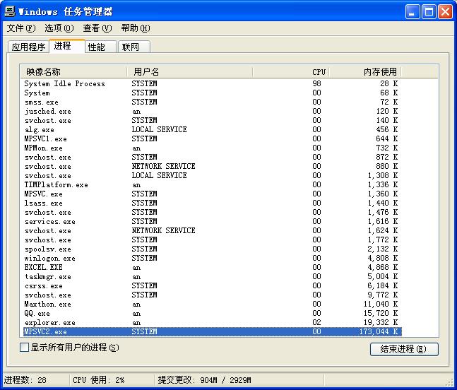
Task: Select the explorer.exe process
Action: (x=212, y=322)
